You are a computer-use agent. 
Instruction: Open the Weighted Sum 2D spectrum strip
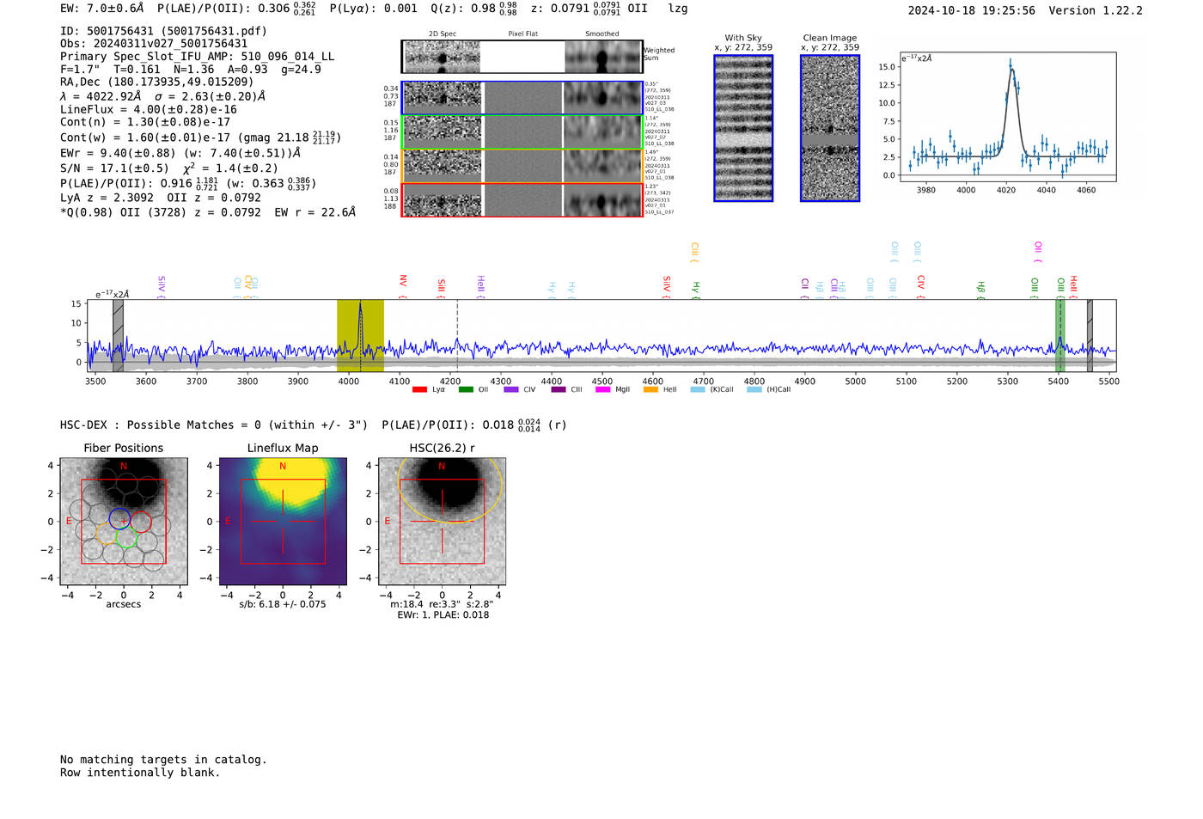click(x=522, y=57)
